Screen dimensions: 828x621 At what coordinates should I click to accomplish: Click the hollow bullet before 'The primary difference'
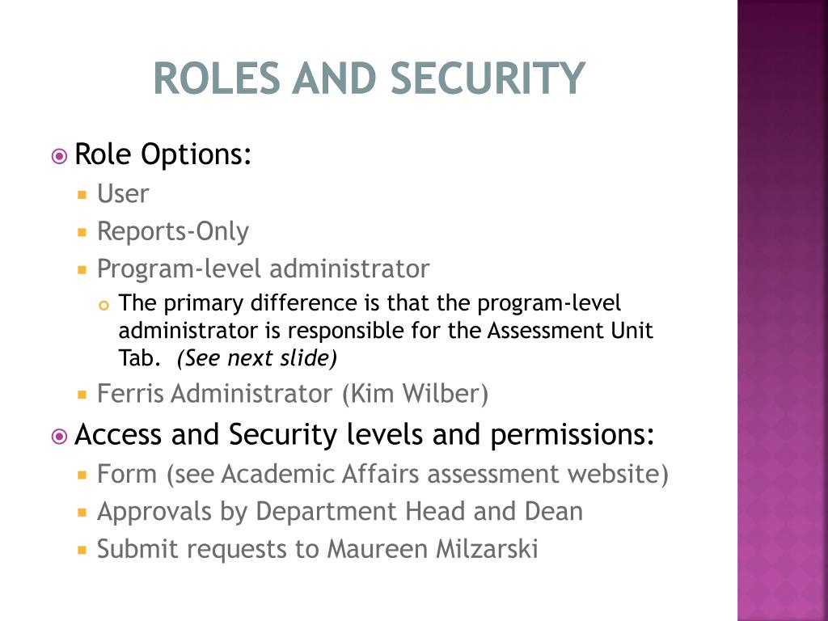[104, 305]
